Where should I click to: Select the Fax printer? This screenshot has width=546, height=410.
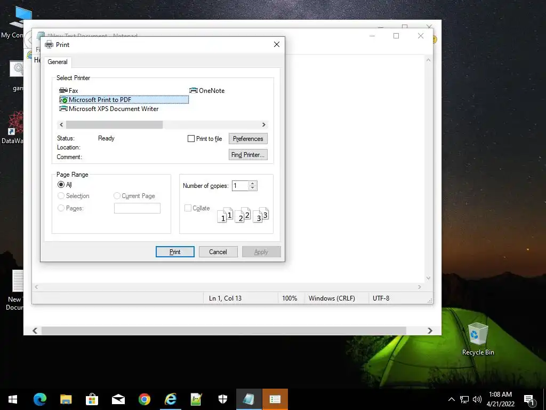69,91
